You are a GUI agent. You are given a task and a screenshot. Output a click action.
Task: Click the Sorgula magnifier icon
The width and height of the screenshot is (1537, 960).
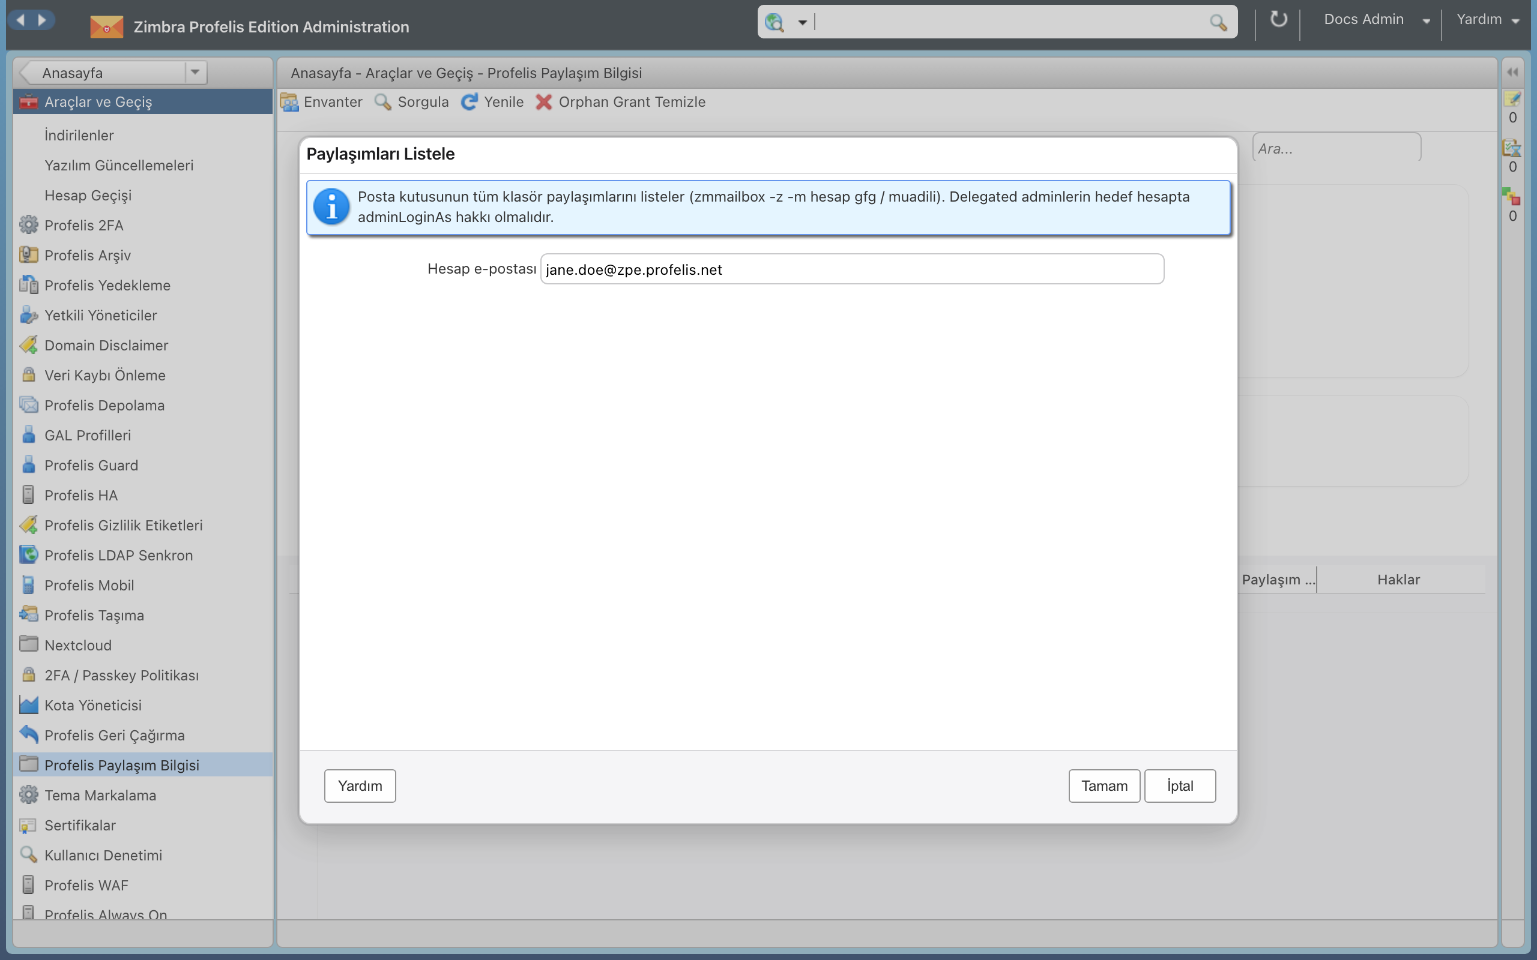[383, 101]
